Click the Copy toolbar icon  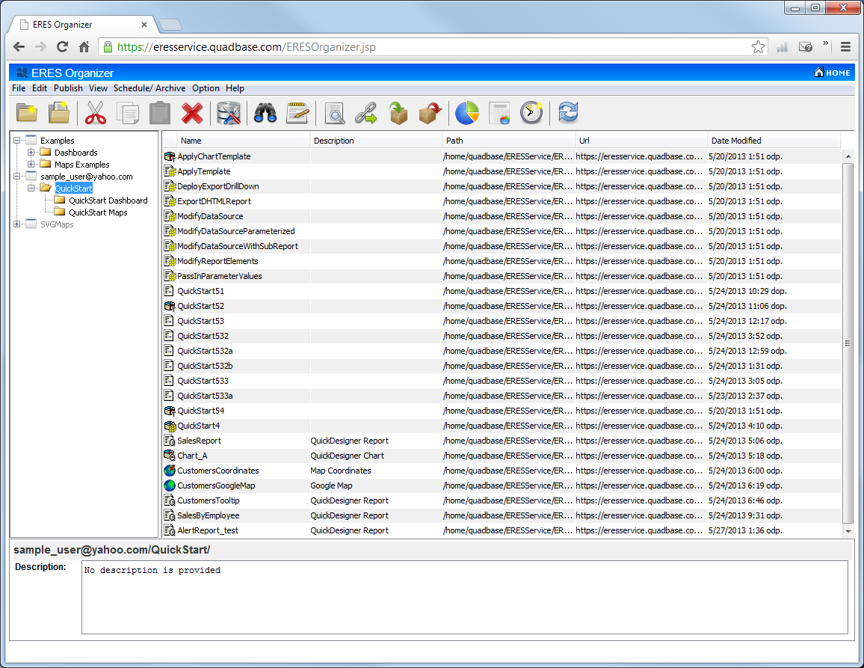click(x=128, y=113)
